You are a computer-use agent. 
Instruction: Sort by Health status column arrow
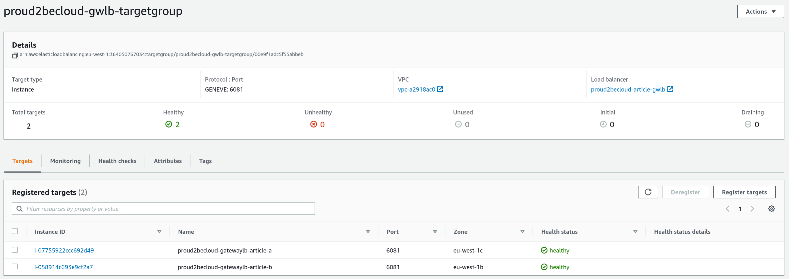click(635, 232)
